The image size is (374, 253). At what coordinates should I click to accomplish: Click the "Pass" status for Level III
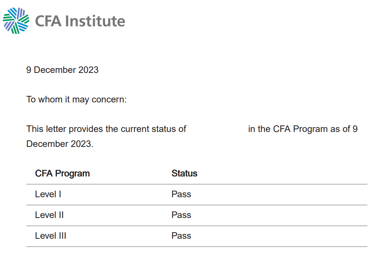[x=181, y=236]
